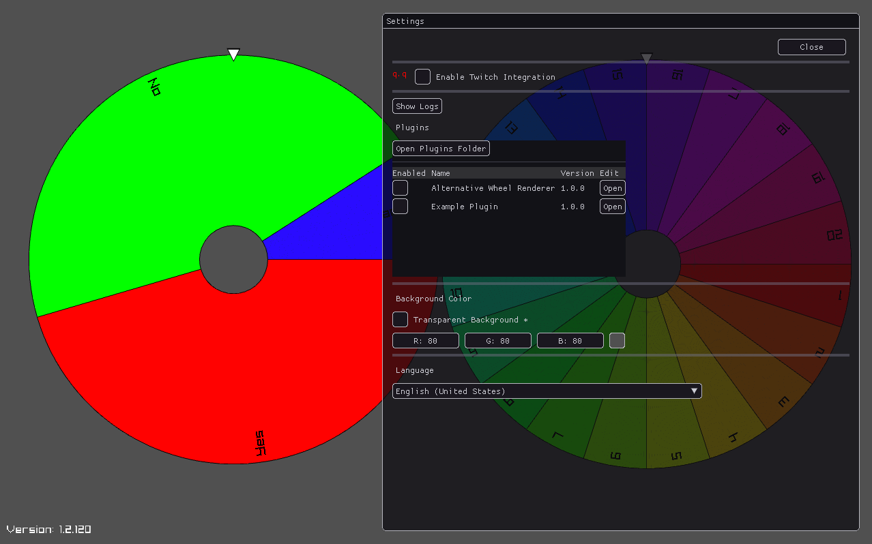
Task: Close the Settings window with Close button
Action: tap(811, 47)
